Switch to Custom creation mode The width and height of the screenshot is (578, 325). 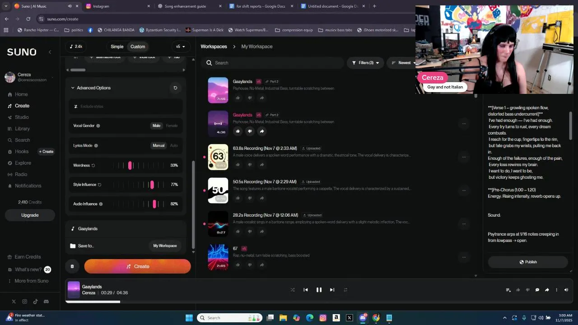click(x=138, y=46)
